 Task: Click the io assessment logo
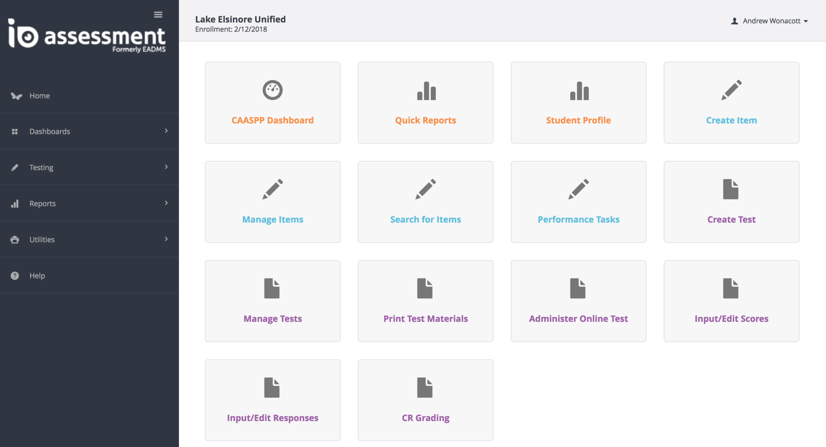(x=87, y=35)
